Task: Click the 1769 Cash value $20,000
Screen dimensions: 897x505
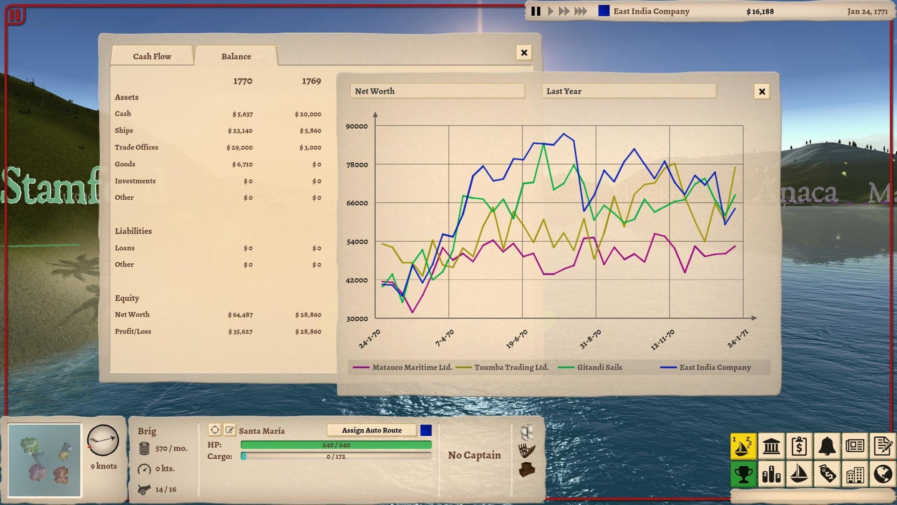Action: [x=308, y=114]
